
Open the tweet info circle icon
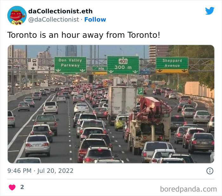click(210, 171)
